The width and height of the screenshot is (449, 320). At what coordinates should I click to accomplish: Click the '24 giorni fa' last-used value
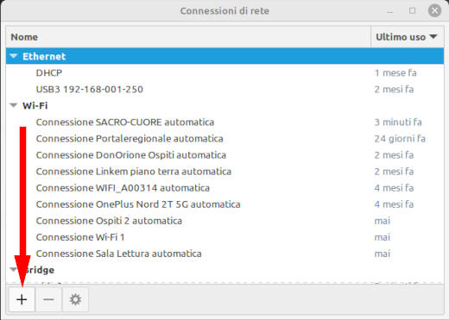[400, 139]
